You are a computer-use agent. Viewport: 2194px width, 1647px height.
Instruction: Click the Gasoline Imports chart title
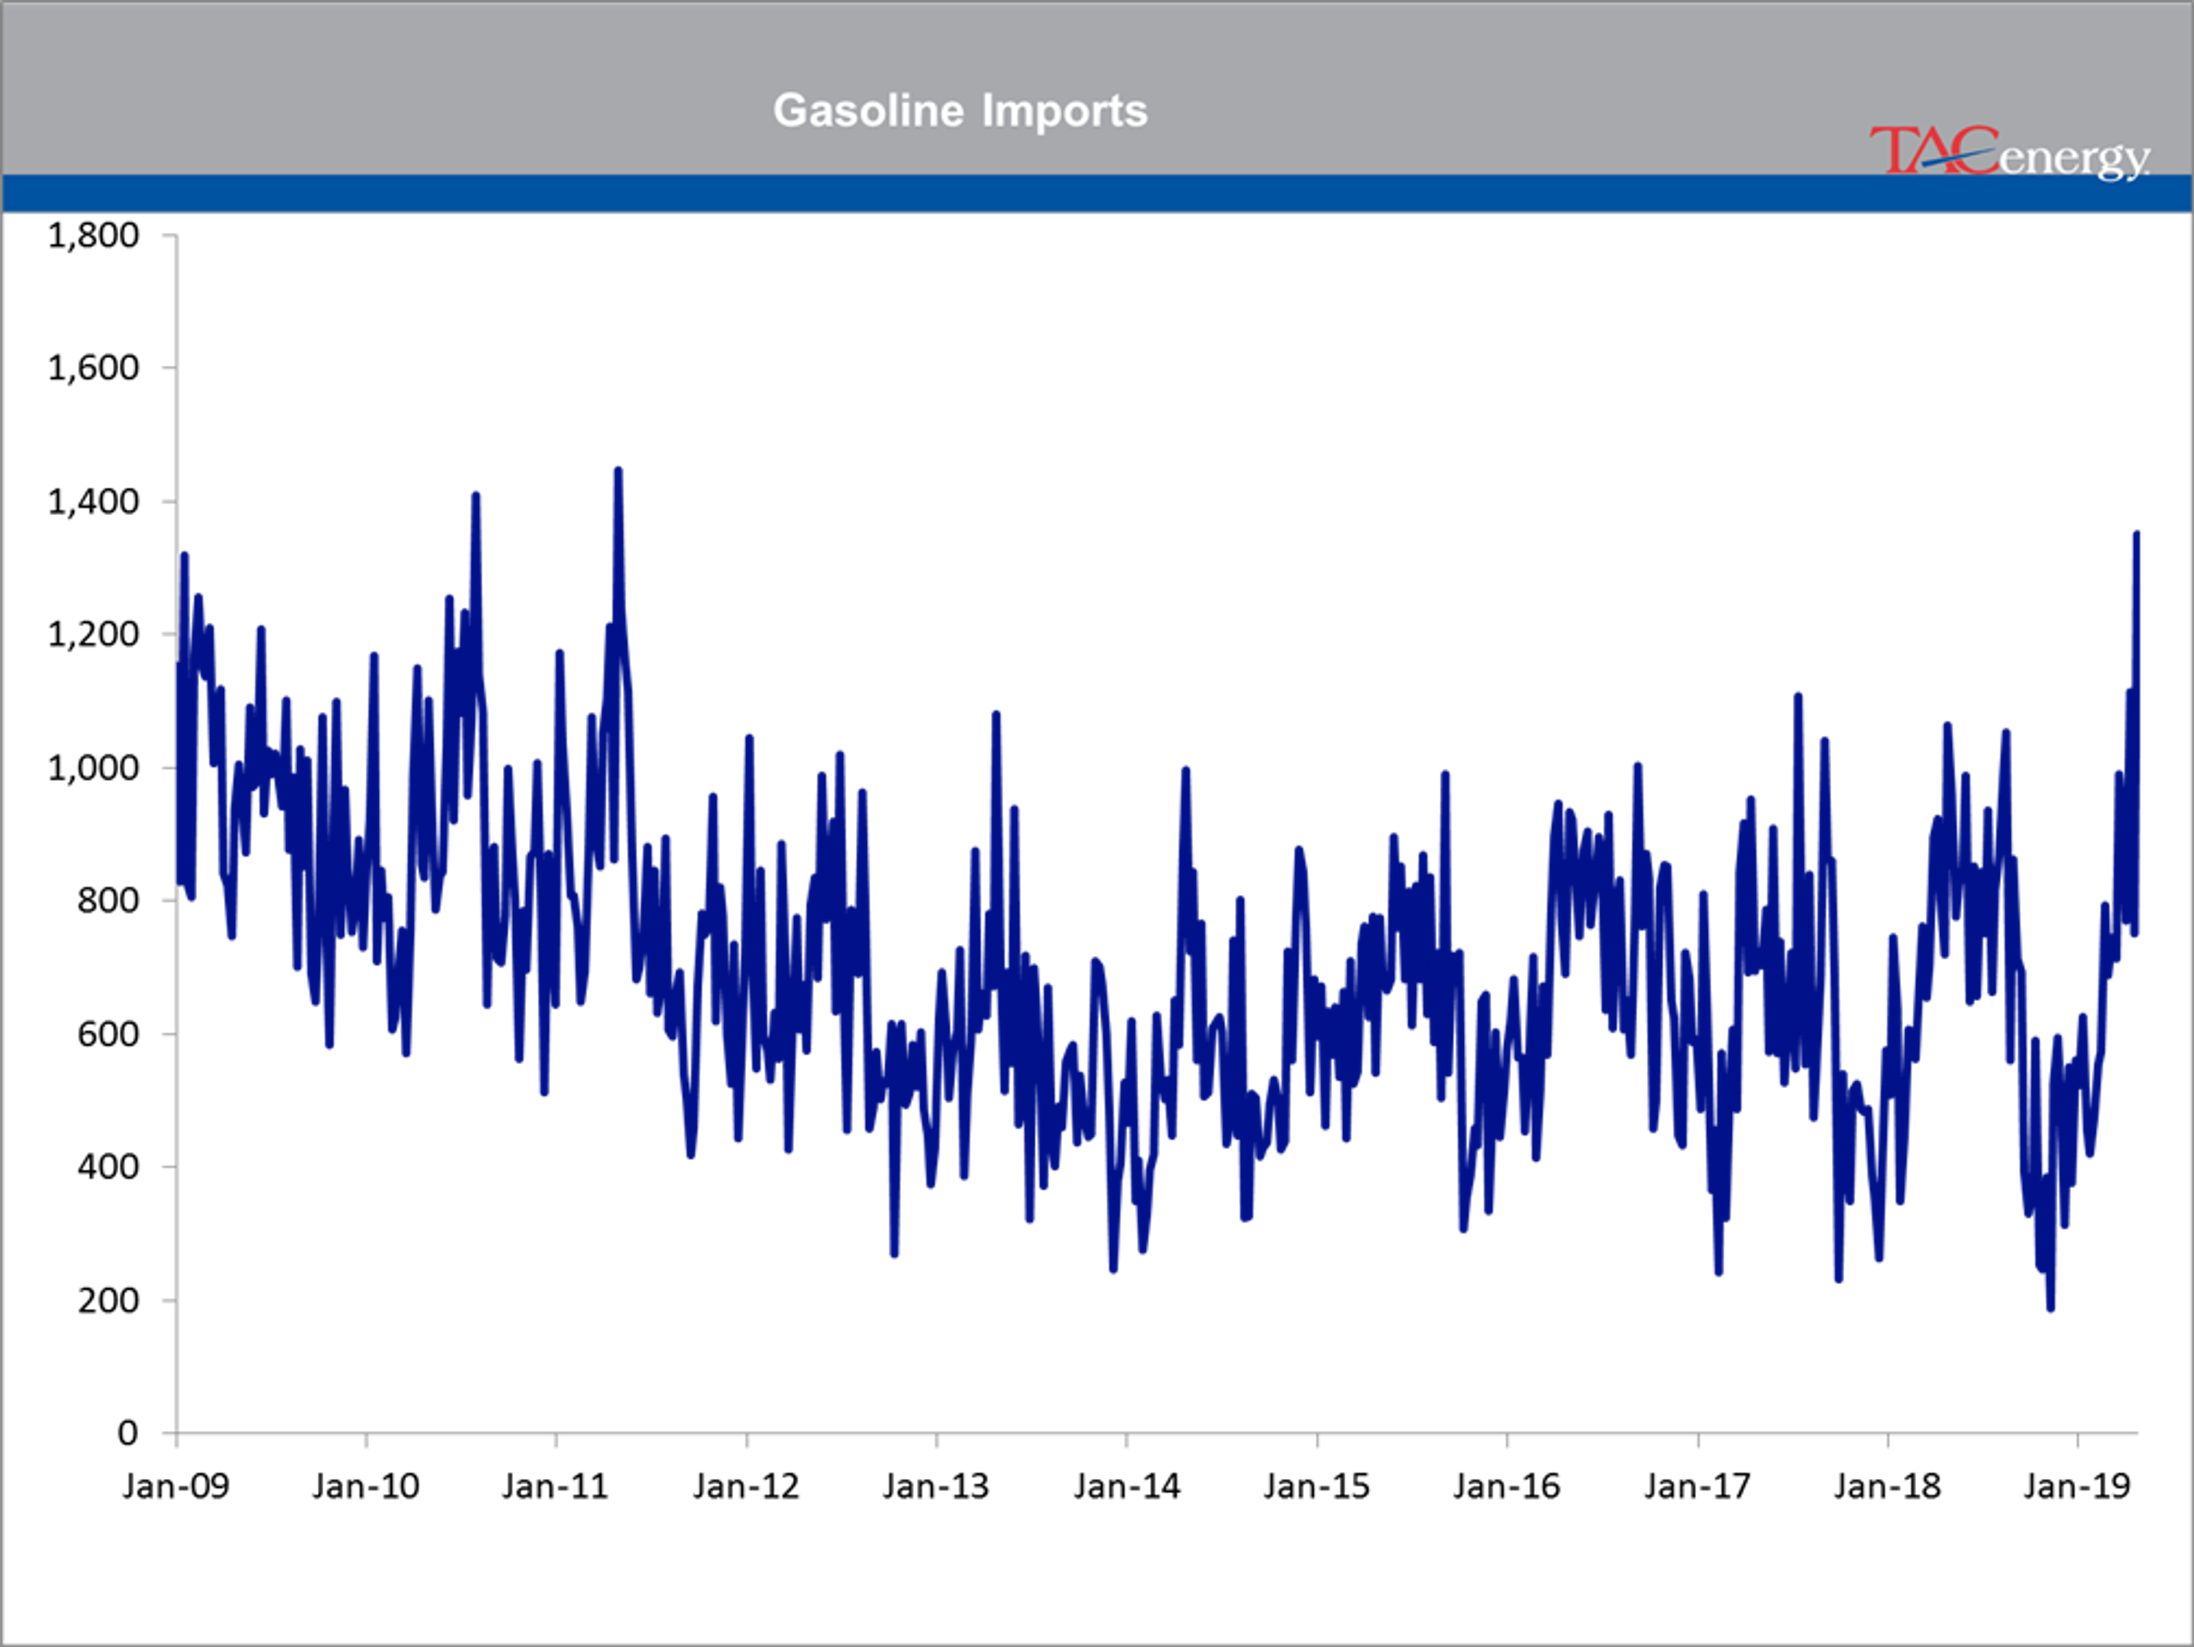pos(960,110)
